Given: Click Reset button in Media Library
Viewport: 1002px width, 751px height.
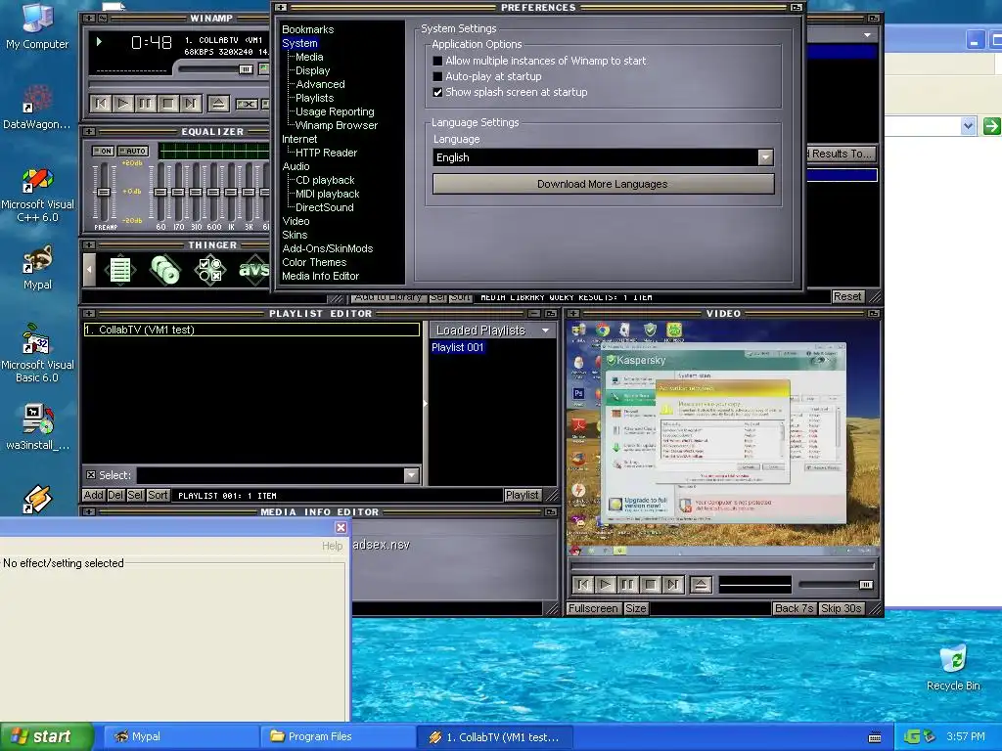Looking at the screenshot, I should (x=847, y=296).
